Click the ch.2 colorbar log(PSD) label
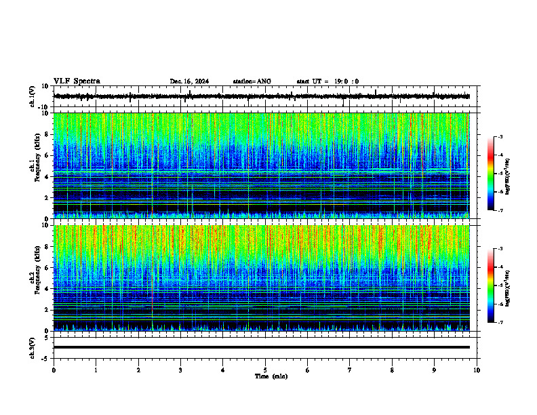Screen dimensions: 537x415 pyautogui.click(x=508, y=289)
